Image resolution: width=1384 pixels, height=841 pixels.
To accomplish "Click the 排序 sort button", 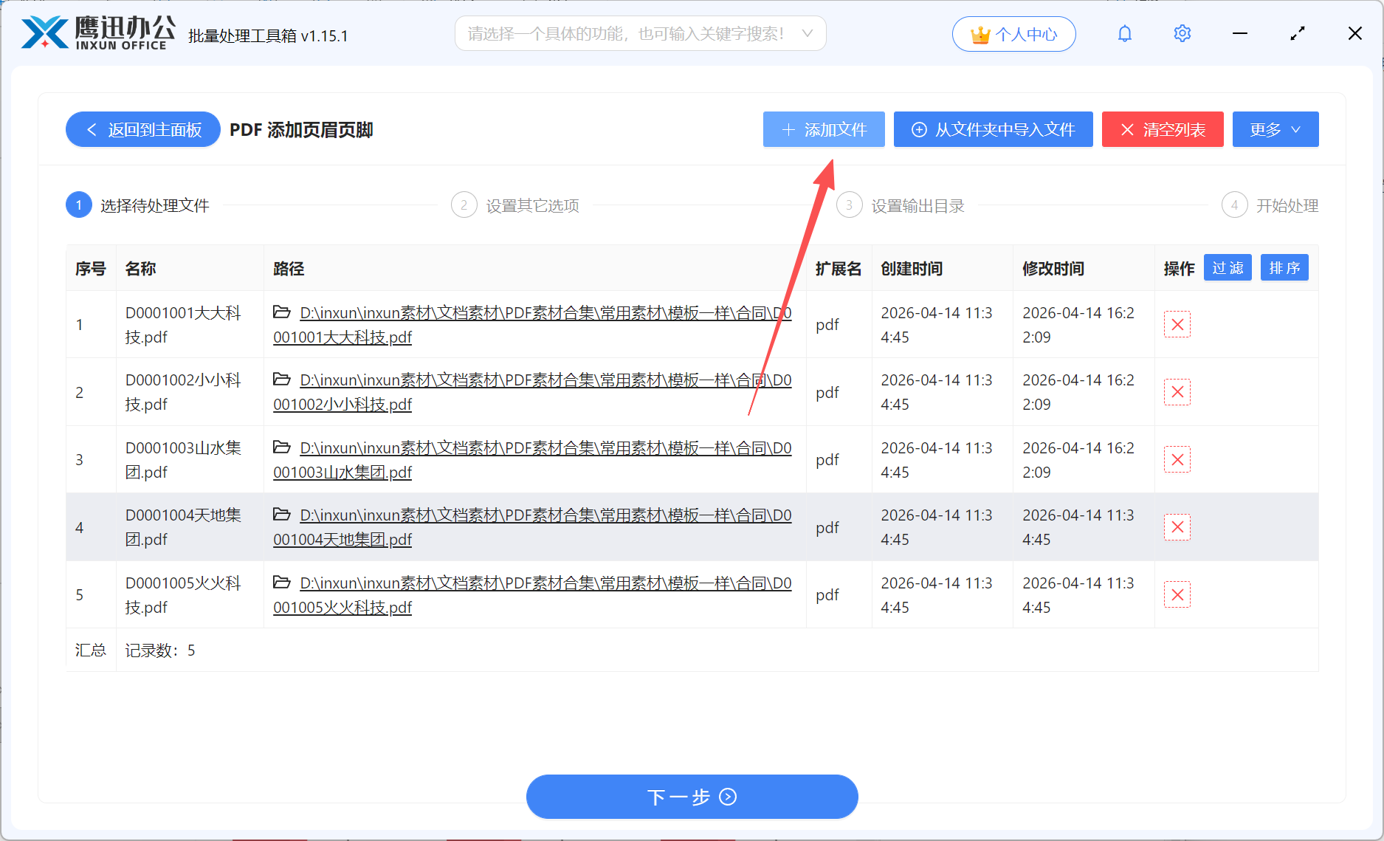I will click(1284, 268).
